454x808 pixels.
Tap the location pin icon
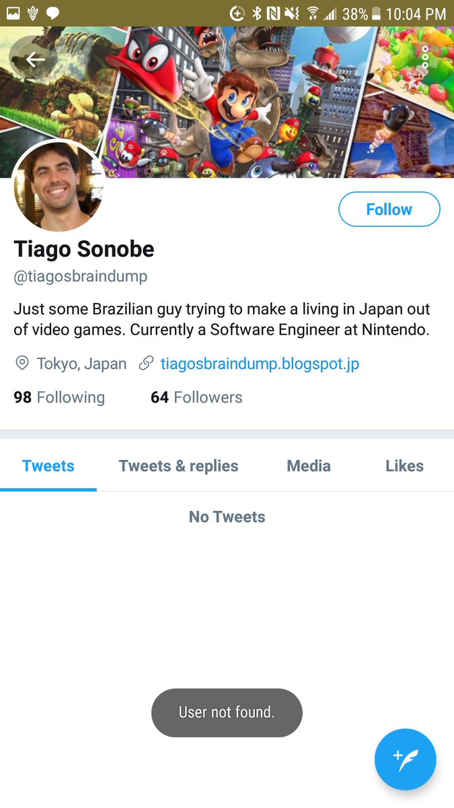[x=22, y=364]
